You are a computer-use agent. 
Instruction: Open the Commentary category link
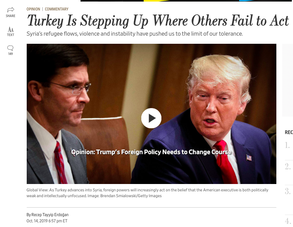pyautogui.click(x=57, y=9)
